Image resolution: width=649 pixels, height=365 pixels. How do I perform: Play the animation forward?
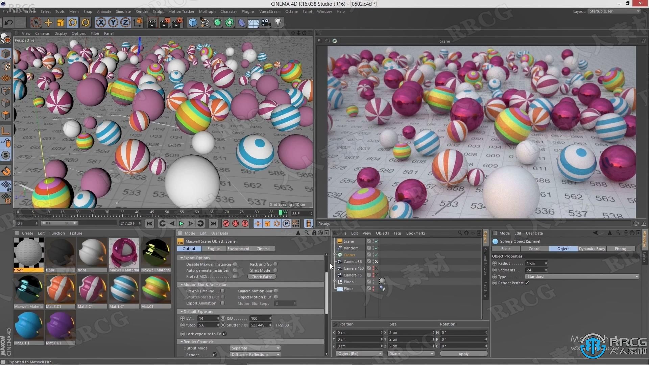pos(181,223)
